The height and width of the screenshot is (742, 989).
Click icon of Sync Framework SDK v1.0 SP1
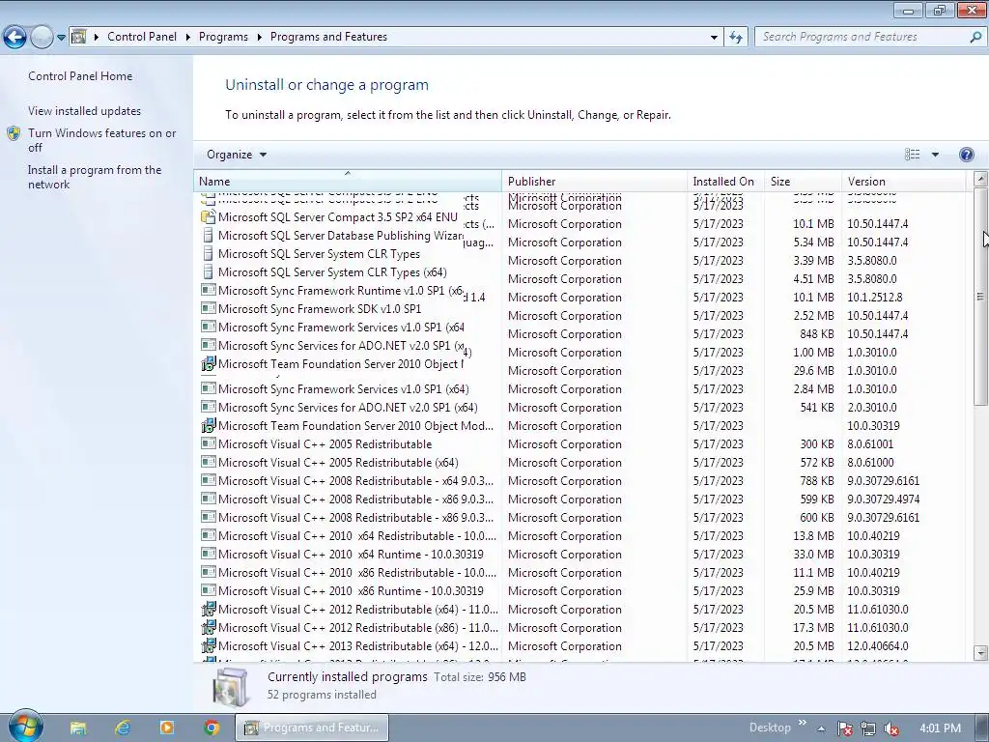209,308
